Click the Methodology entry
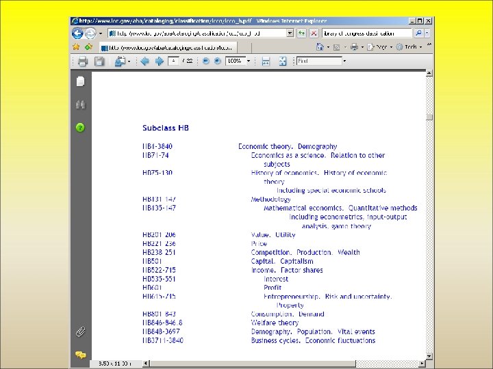 point(270,199)
